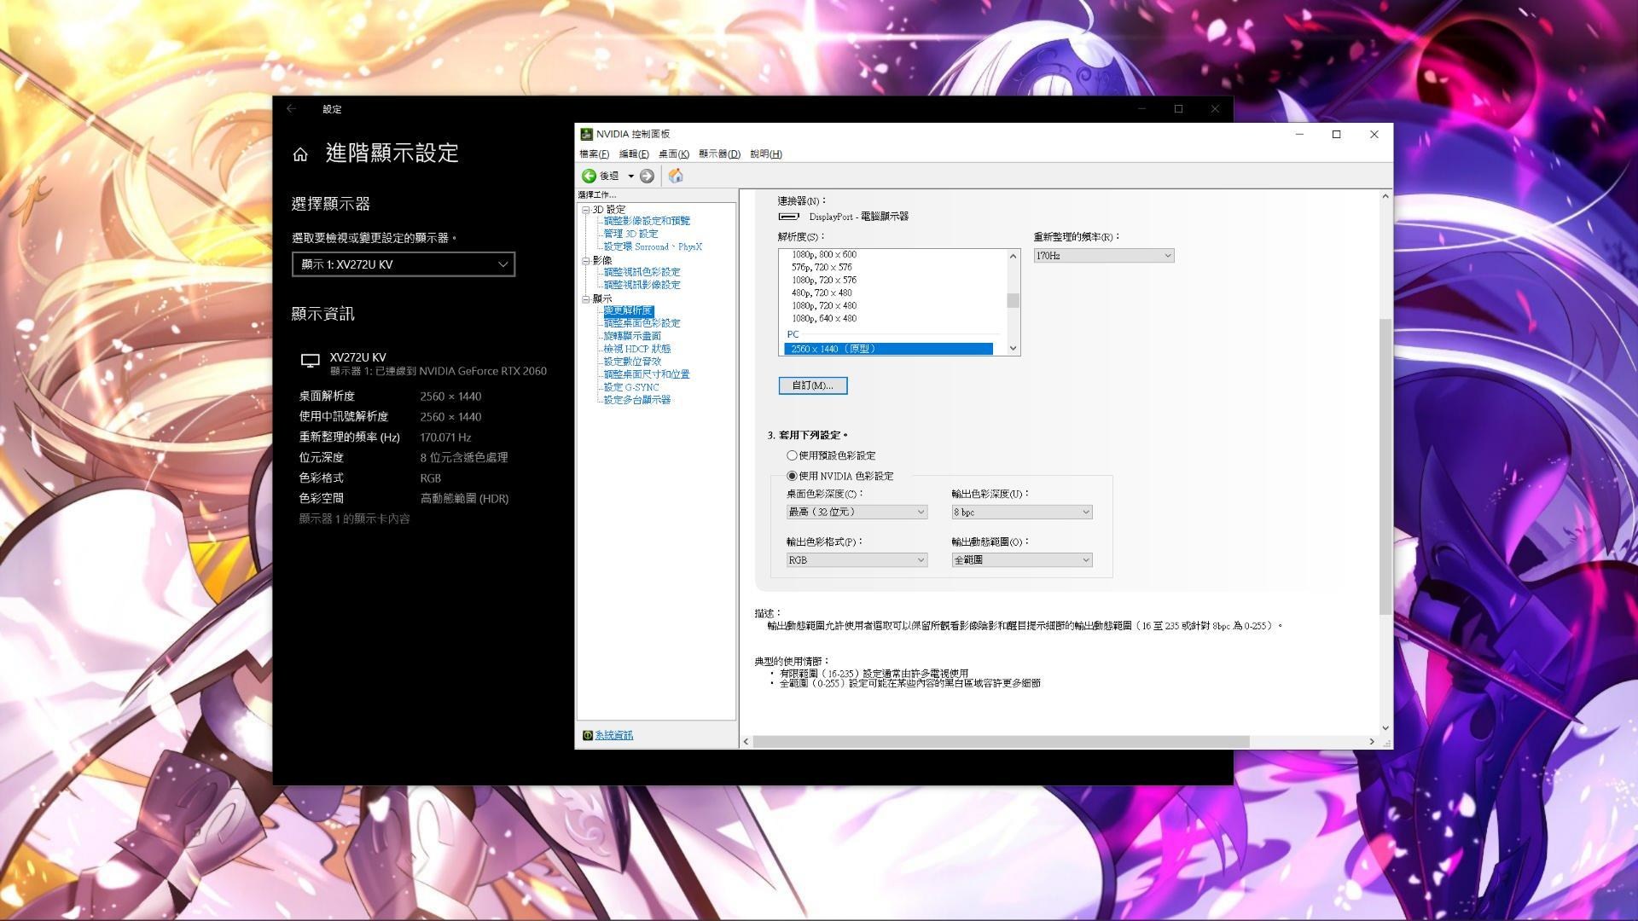Click resolution list scroll down arrow
This screenshot has height=921, width=1638.
pyautogui.click(x=1013, y=348)
